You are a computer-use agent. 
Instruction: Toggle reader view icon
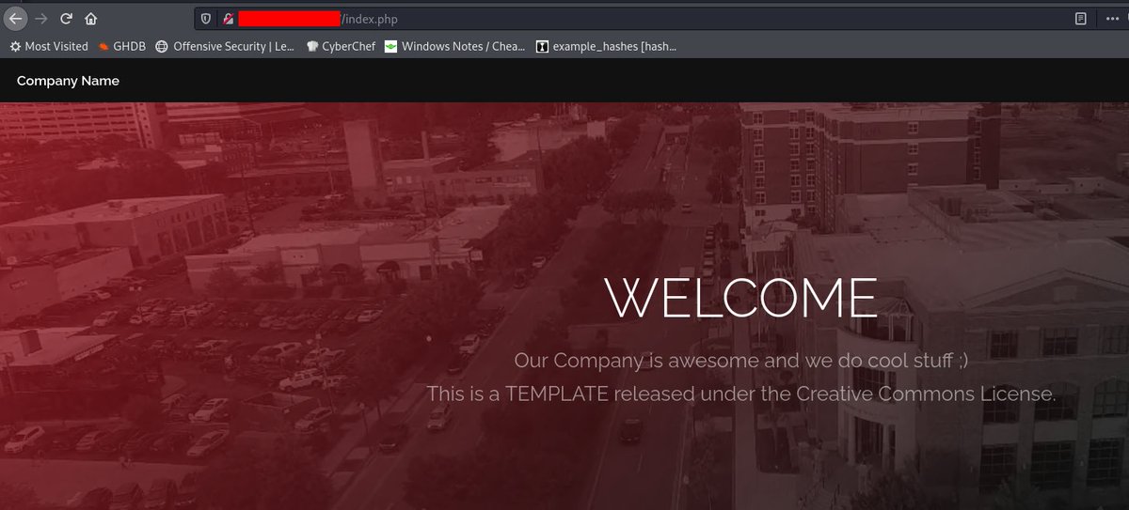1080,18
